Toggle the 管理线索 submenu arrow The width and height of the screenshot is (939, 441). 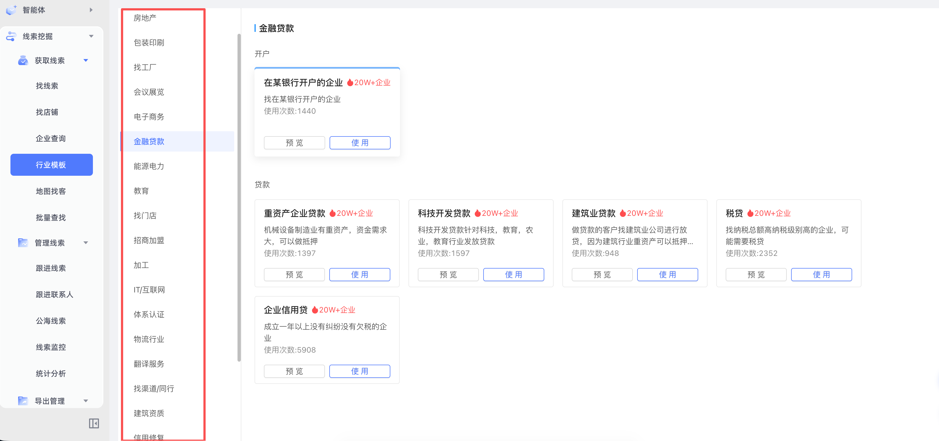coord(86,242)
